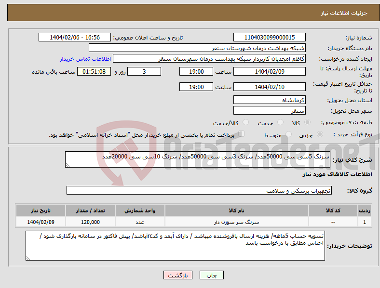This screenshot has height=288, width=380.
Task: Click the شماره نیاز field 1104030099000015
Action: (x=270, y=37)
